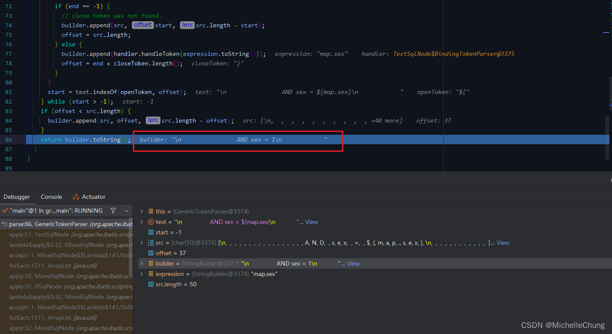Open View link for 'src' variable
The width and height of the screenshot is (612, 334).
pos(503,243)
